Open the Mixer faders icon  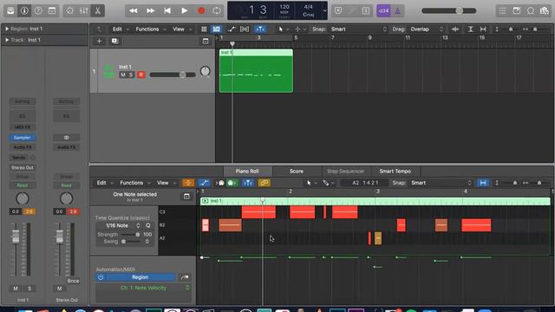click(x=83, y=10)
